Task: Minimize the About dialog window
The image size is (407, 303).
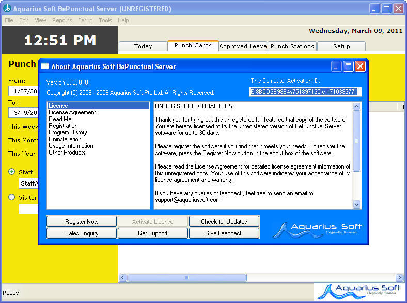Action: [x=336, y=66]
